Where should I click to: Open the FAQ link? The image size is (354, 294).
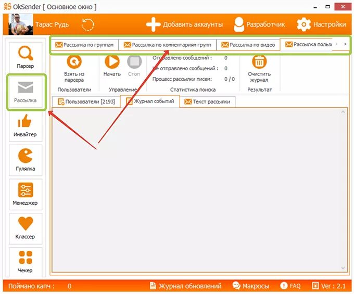coord(290,286)
